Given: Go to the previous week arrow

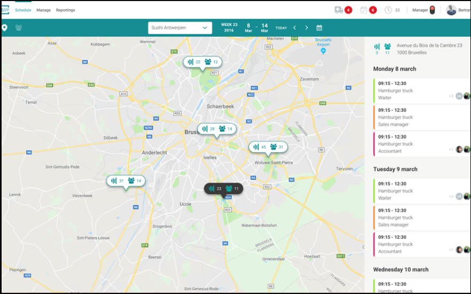Looking at the screenshot, I should (x=295, y=28).
